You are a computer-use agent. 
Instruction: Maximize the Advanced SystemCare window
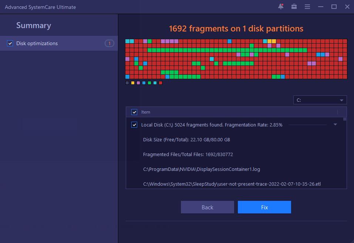[334, 7]
